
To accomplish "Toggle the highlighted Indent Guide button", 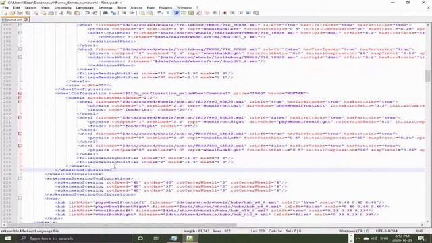I will (176, 13).
